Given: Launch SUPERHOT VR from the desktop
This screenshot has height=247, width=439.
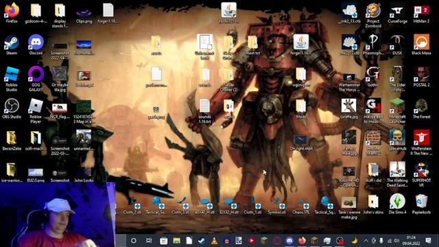Looking at the screenshot, I should pos(421,174).
